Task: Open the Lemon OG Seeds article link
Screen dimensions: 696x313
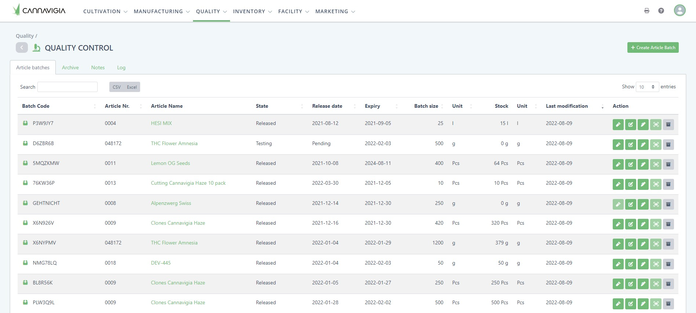Action: point(170,163)
